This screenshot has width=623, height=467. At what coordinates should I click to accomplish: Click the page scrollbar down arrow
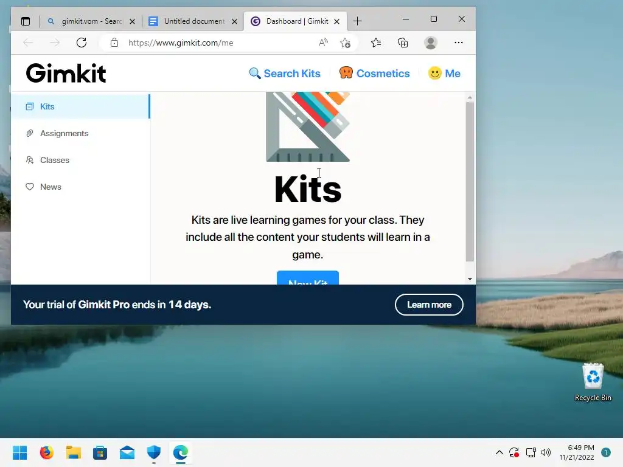(470, 278)
